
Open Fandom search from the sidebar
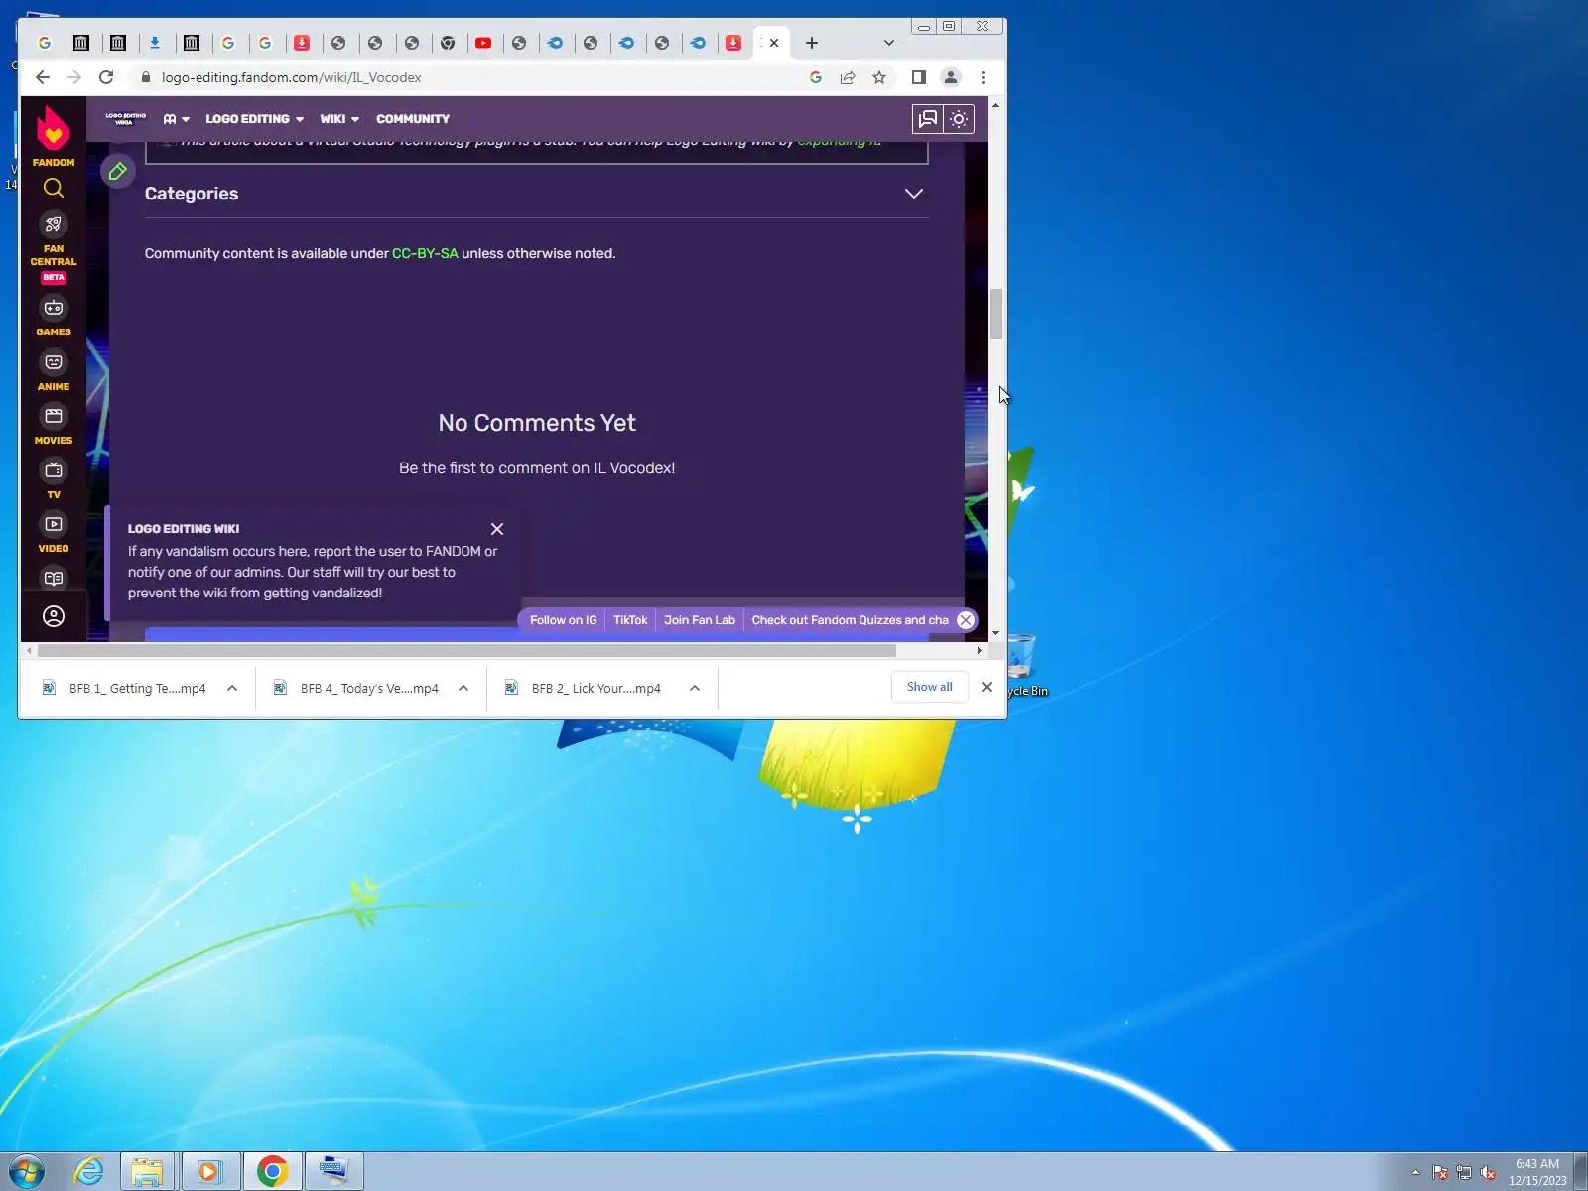click(x=54, y=188)
